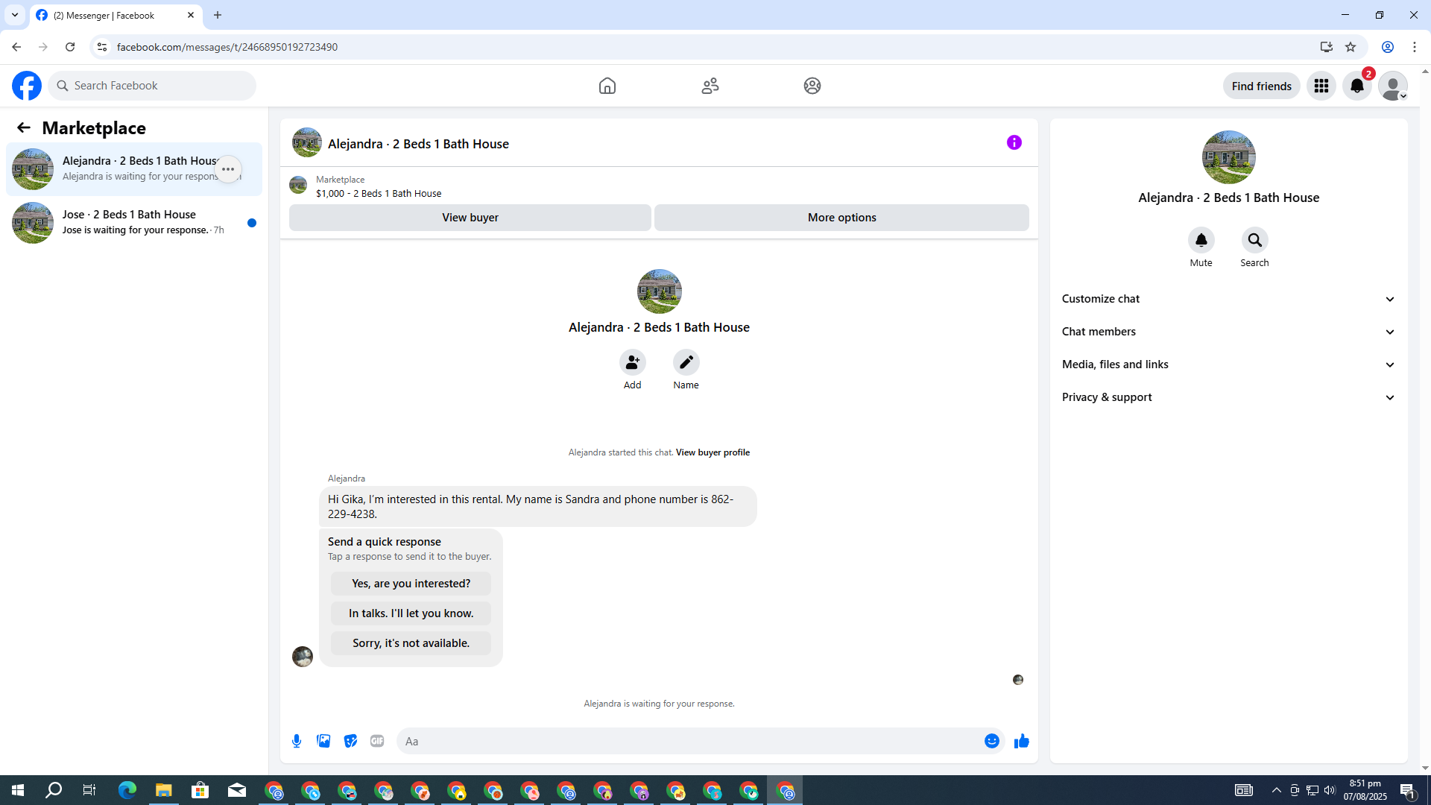1431x805 pixels.
Task: Launch Microsoft Edge from the taskbar
Action: tap(127, 790)
